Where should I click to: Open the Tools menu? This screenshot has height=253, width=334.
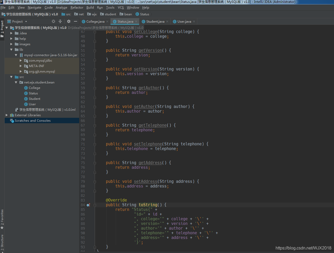coord(110,8)
